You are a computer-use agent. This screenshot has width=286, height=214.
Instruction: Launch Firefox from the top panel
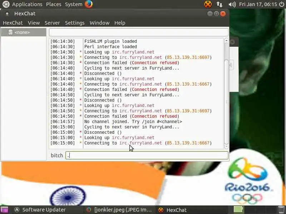pos(89,4)
